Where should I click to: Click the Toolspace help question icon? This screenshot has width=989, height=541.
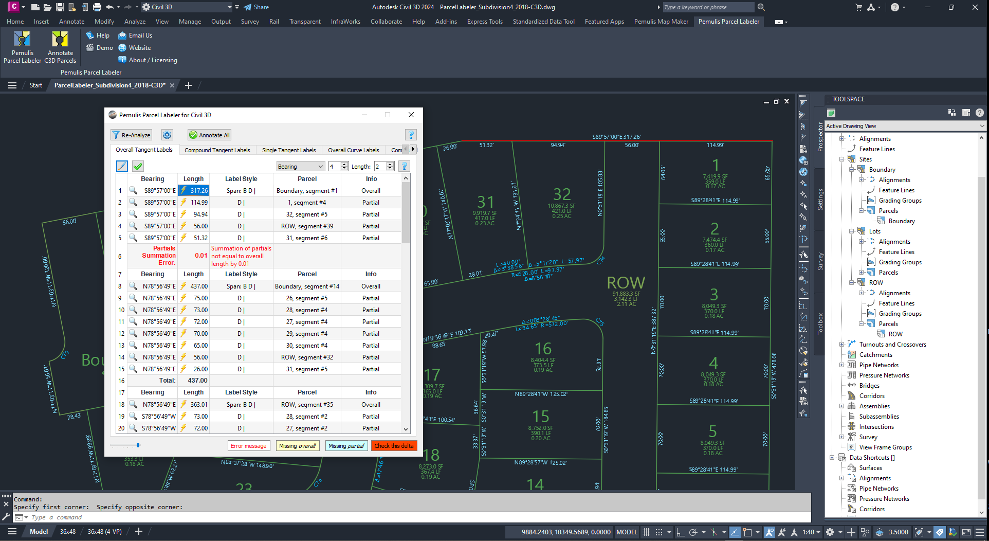[979, 113]
